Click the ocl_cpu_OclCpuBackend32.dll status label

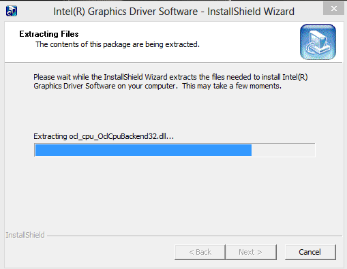click(x=104, y=136)
